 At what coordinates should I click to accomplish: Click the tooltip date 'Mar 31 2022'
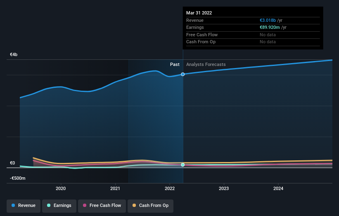point(199,13)
